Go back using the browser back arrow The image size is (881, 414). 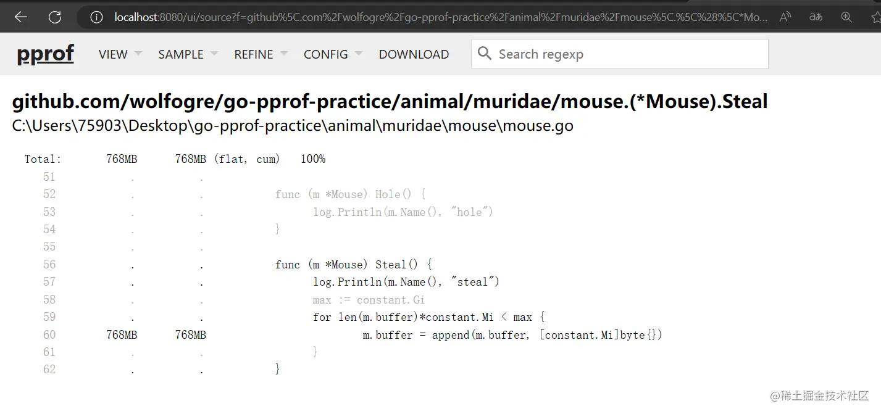[21, 17]
